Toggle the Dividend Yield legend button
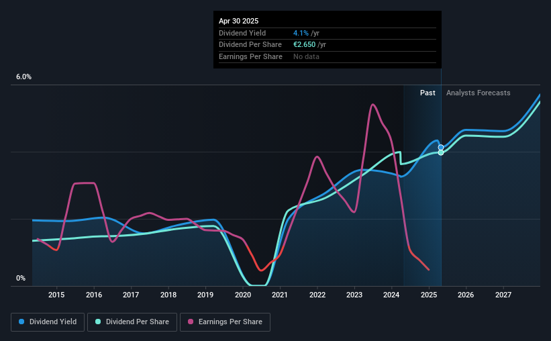This screenshot has width=551, height=341. pos(48,322)
